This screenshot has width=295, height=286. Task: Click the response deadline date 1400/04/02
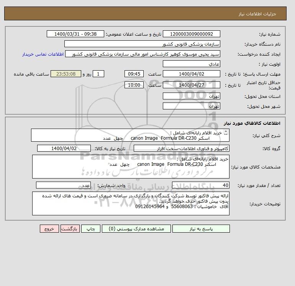pos(191,74)
